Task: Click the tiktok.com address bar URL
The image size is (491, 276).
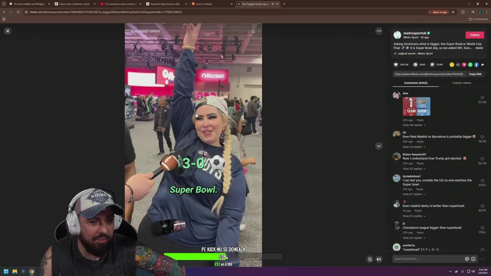Action: coord(106,12)
